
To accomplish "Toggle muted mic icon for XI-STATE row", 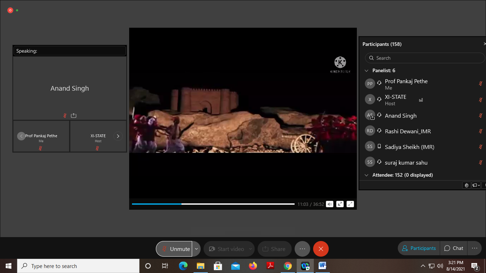I will [481, 100].
